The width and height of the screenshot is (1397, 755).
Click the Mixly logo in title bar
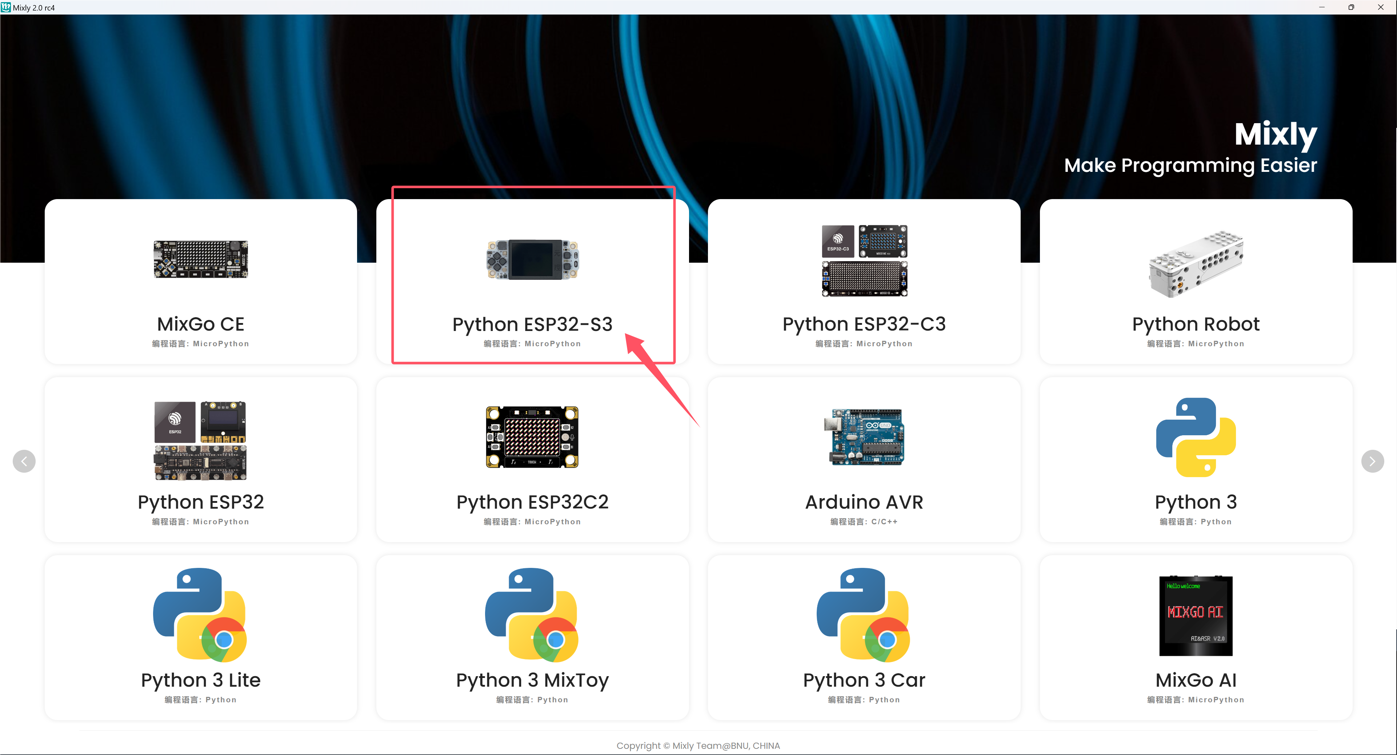pyautogui.click(x=6, y=7)
